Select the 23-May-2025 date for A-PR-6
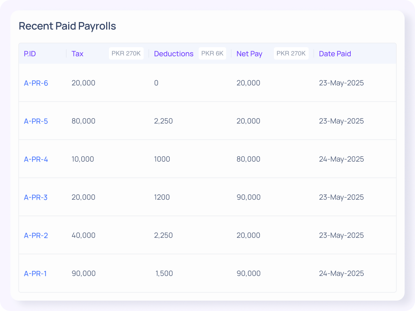Image resolution: width=415 pixels, height=311 pixels. [341, 83]
